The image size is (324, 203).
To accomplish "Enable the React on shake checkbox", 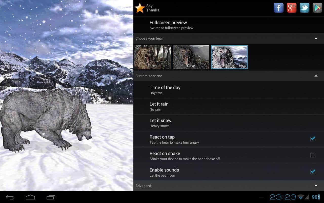I will click(x=312, y=155).
